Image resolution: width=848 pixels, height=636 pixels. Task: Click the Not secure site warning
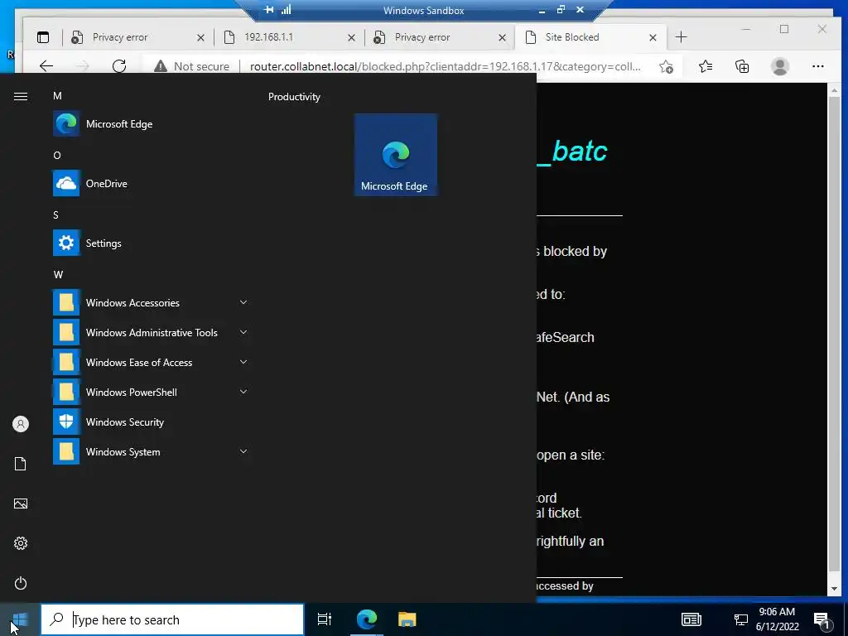click(x=191, y=66)
